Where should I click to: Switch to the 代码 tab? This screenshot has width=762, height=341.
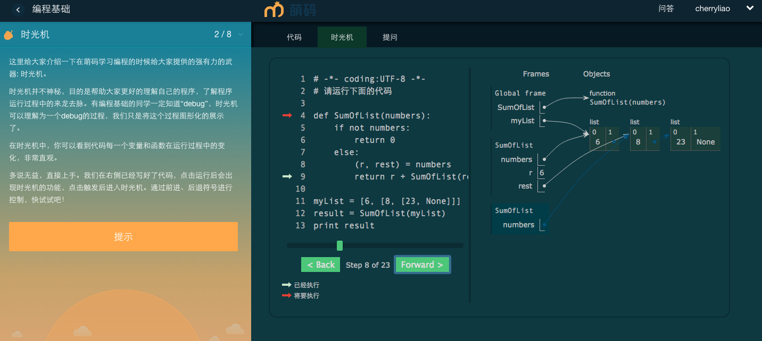(294, 37)
